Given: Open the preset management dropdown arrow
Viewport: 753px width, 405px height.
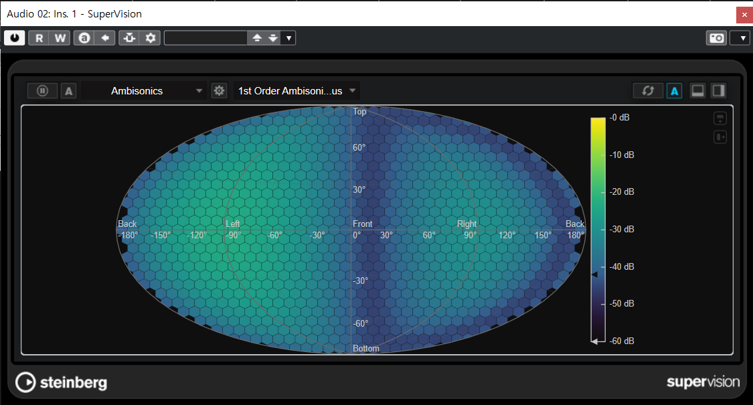Looking at the screenshot, I should [288, 38].
